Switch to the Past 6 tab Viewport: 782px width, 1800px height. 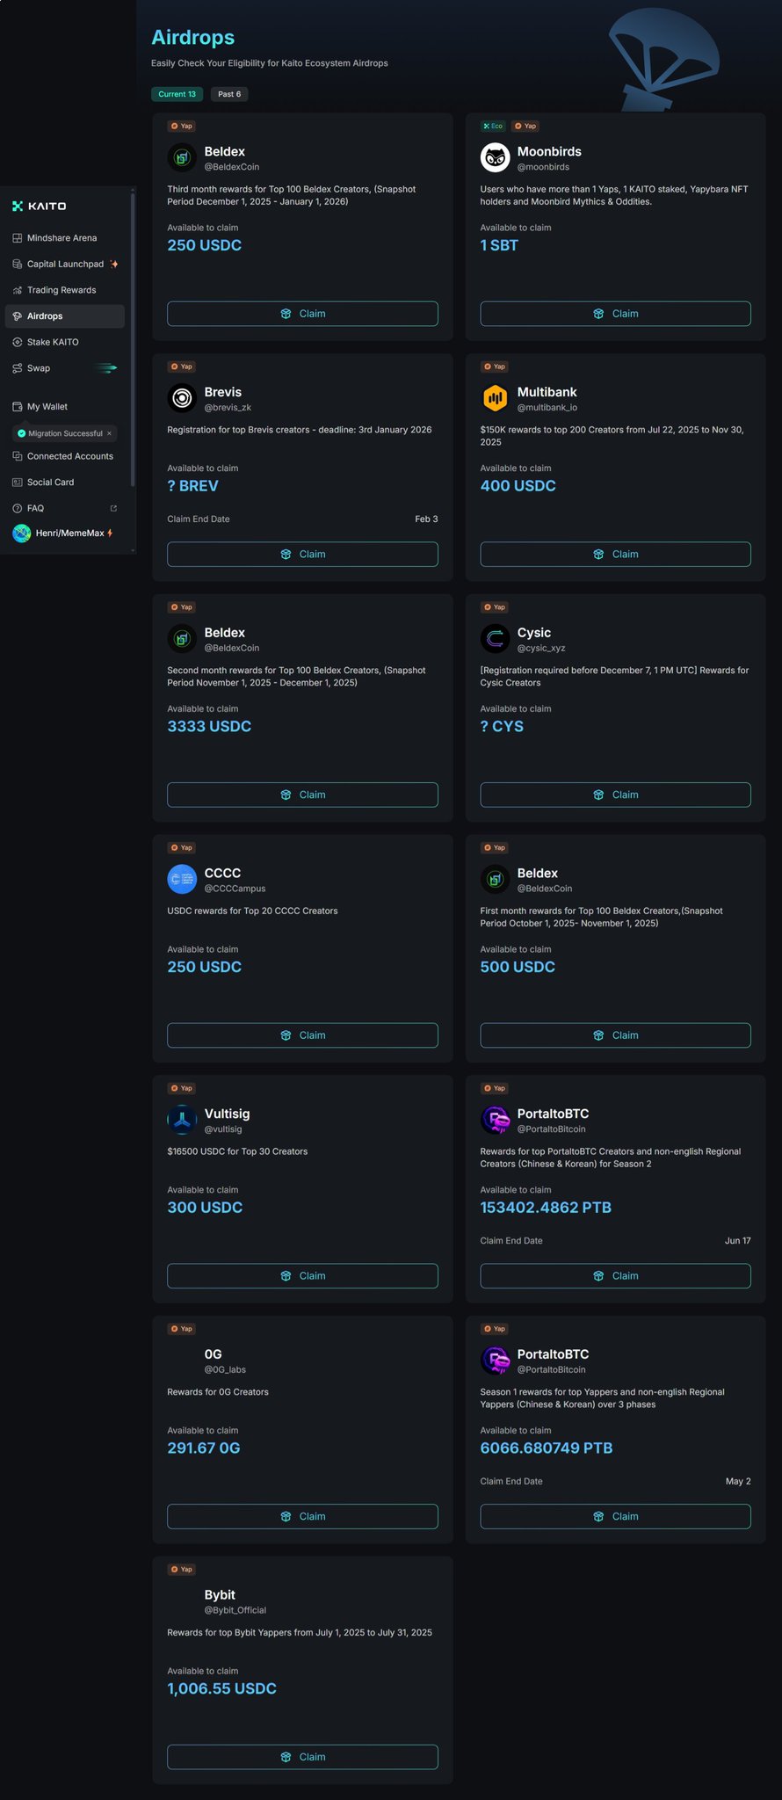[229, 94]
